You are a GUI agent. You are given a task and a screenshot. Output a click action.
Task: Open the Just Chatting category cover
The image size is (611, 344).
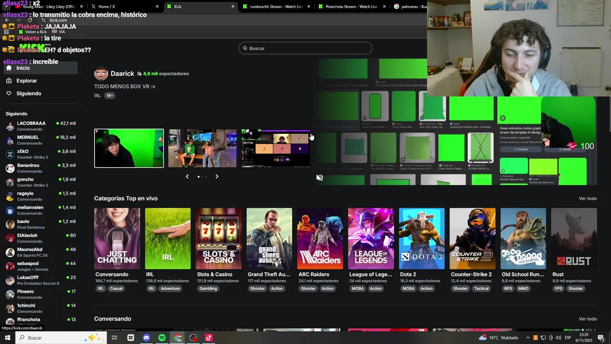[117, 238]
